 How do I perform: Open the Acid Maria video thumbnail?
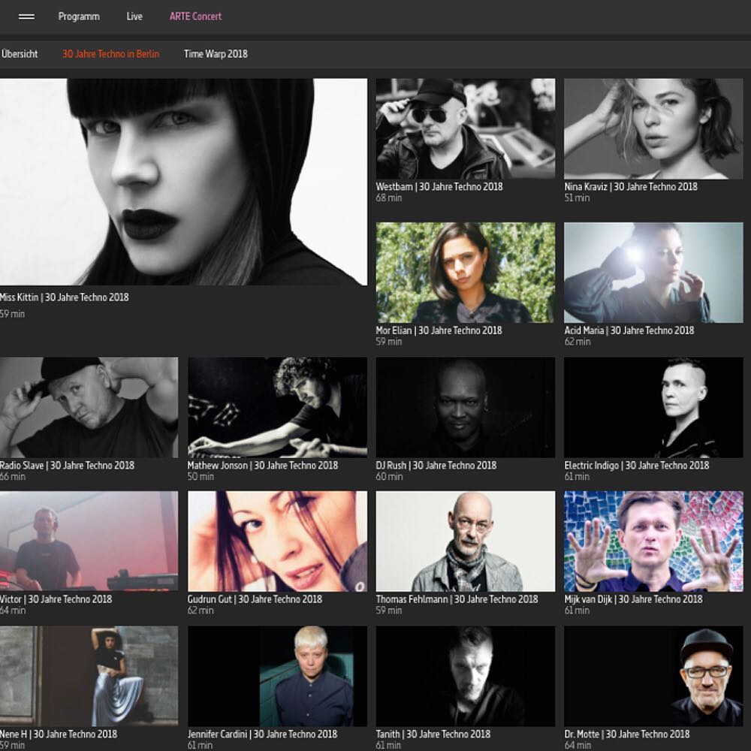[653, 273]
